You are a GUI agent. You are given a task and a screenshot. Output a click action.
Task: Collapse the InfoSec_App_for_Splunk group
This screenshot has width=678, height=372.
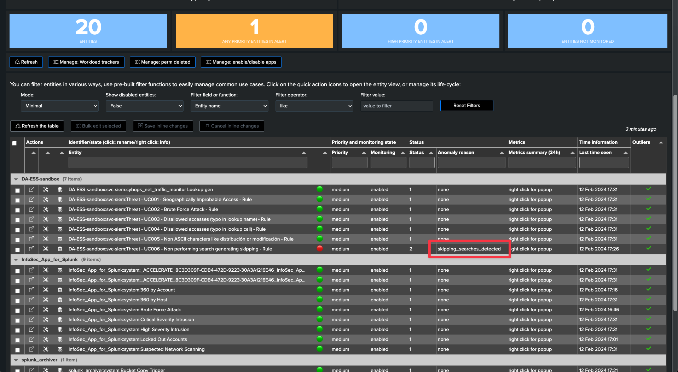16,260
